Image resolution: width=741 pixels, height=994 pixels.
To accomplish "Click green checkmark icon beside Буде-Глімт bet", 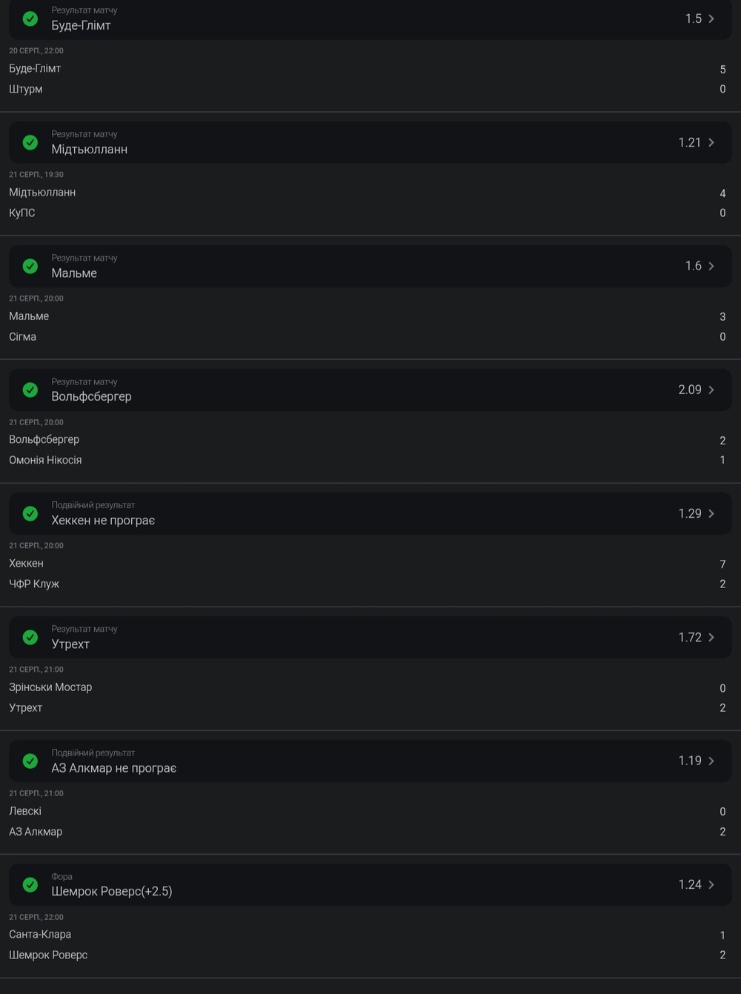I will point(30,19).
